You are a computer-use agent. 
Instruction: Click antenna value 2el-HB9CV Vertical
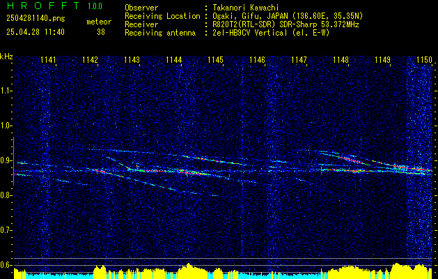click(249, 33)
